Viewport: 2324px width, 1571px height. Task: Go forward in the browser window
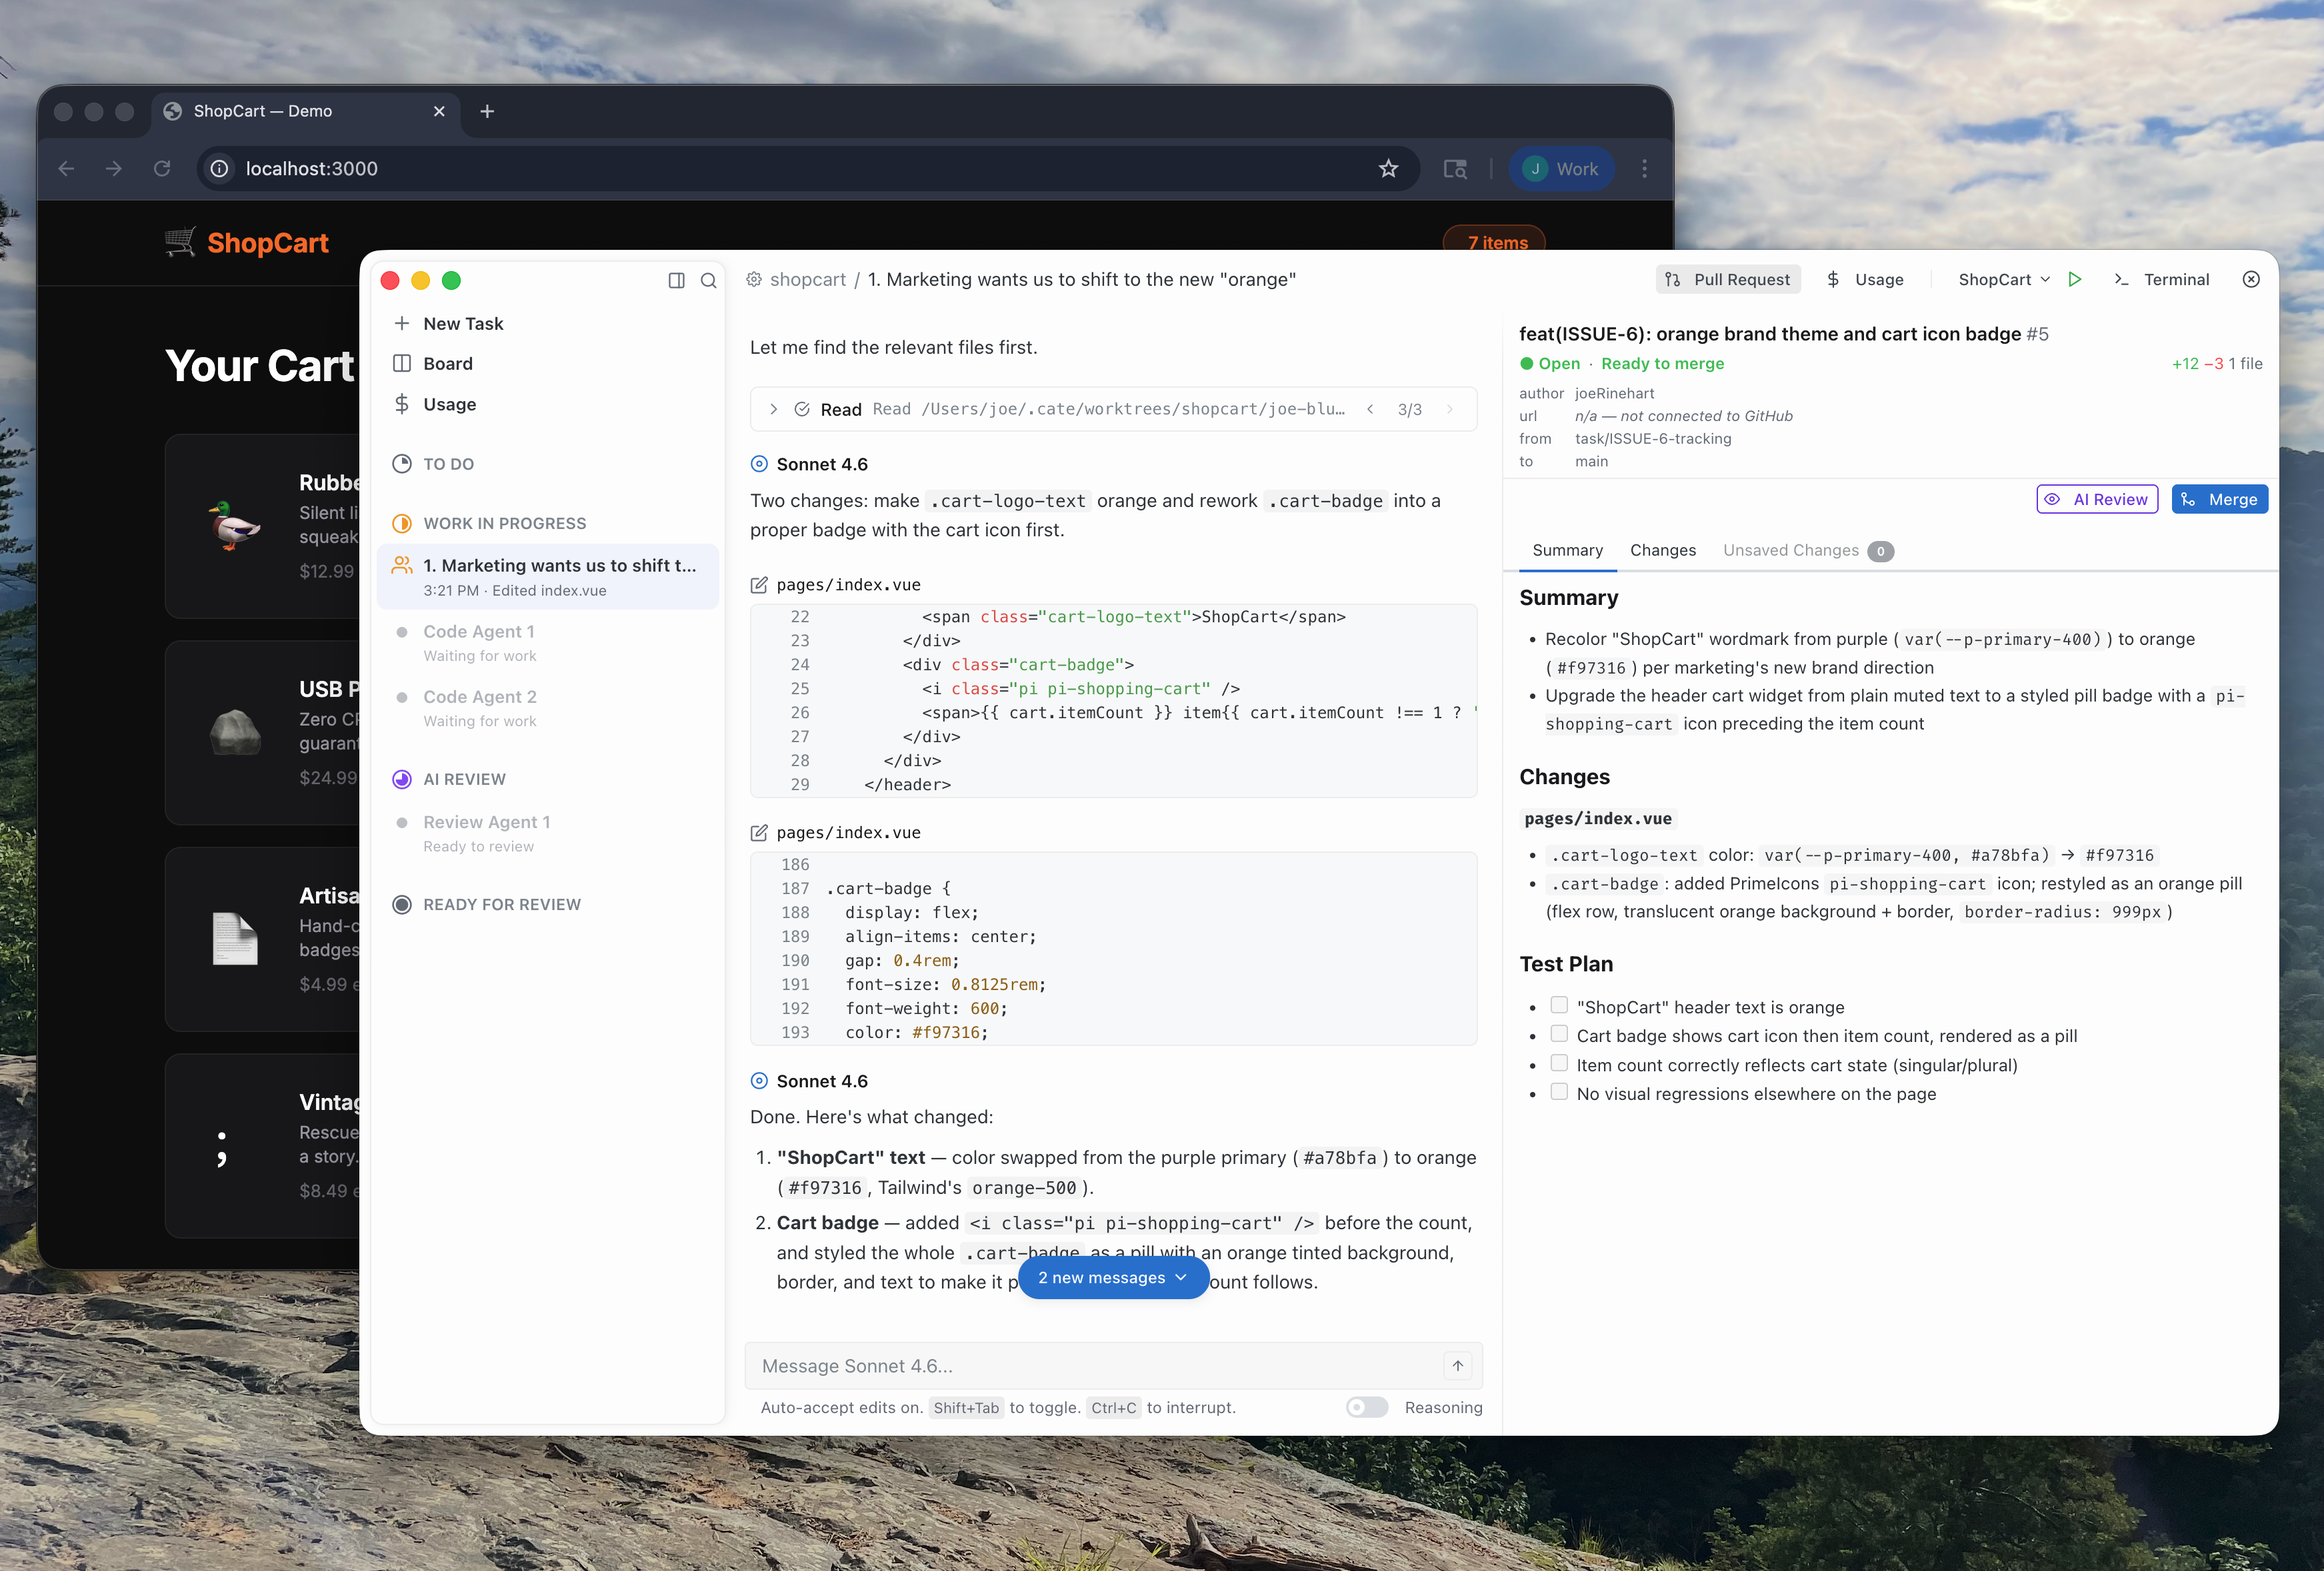click(x=114, y=169)
